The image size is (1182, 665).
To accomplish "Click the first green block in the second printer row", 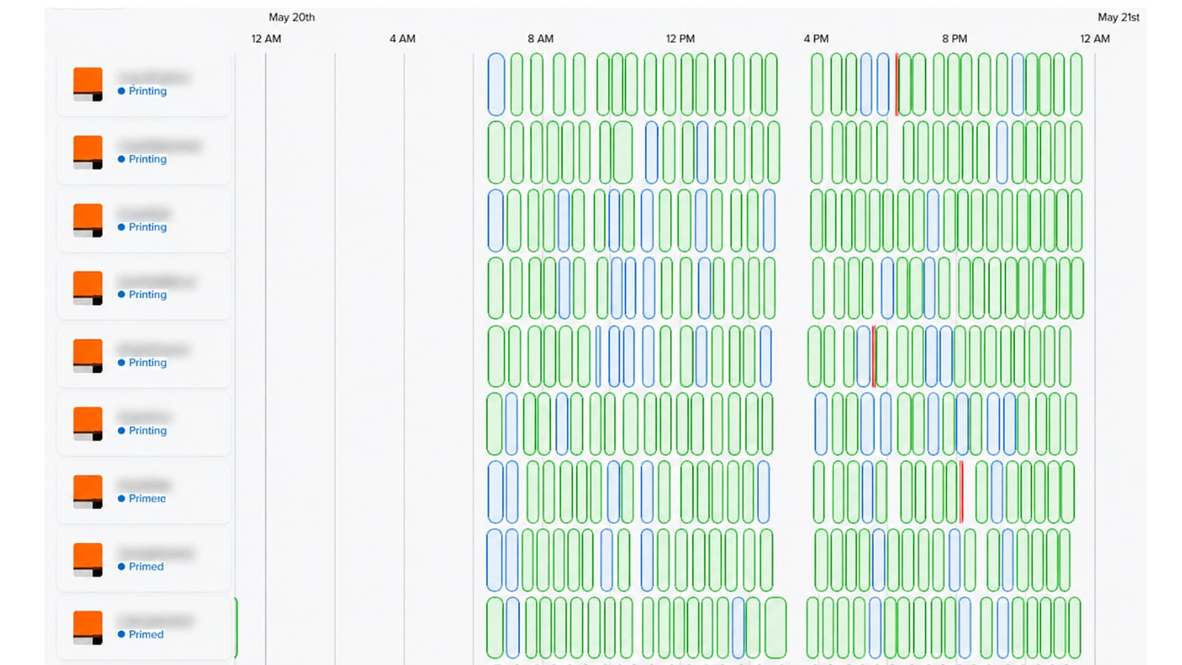I will [x=496, y=152].
